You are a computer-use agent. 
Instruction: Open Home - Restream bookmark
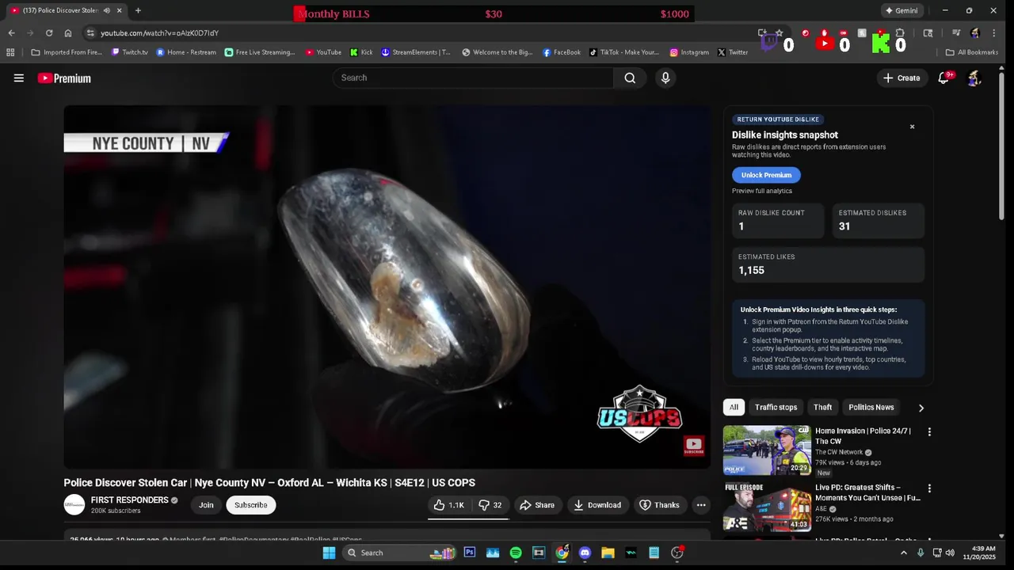coord(186,52)
